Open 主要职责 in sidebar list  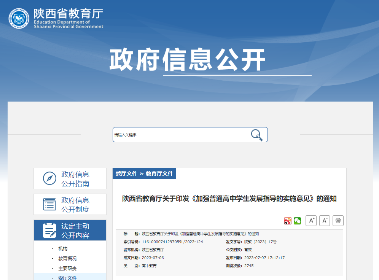pos(67,269)
